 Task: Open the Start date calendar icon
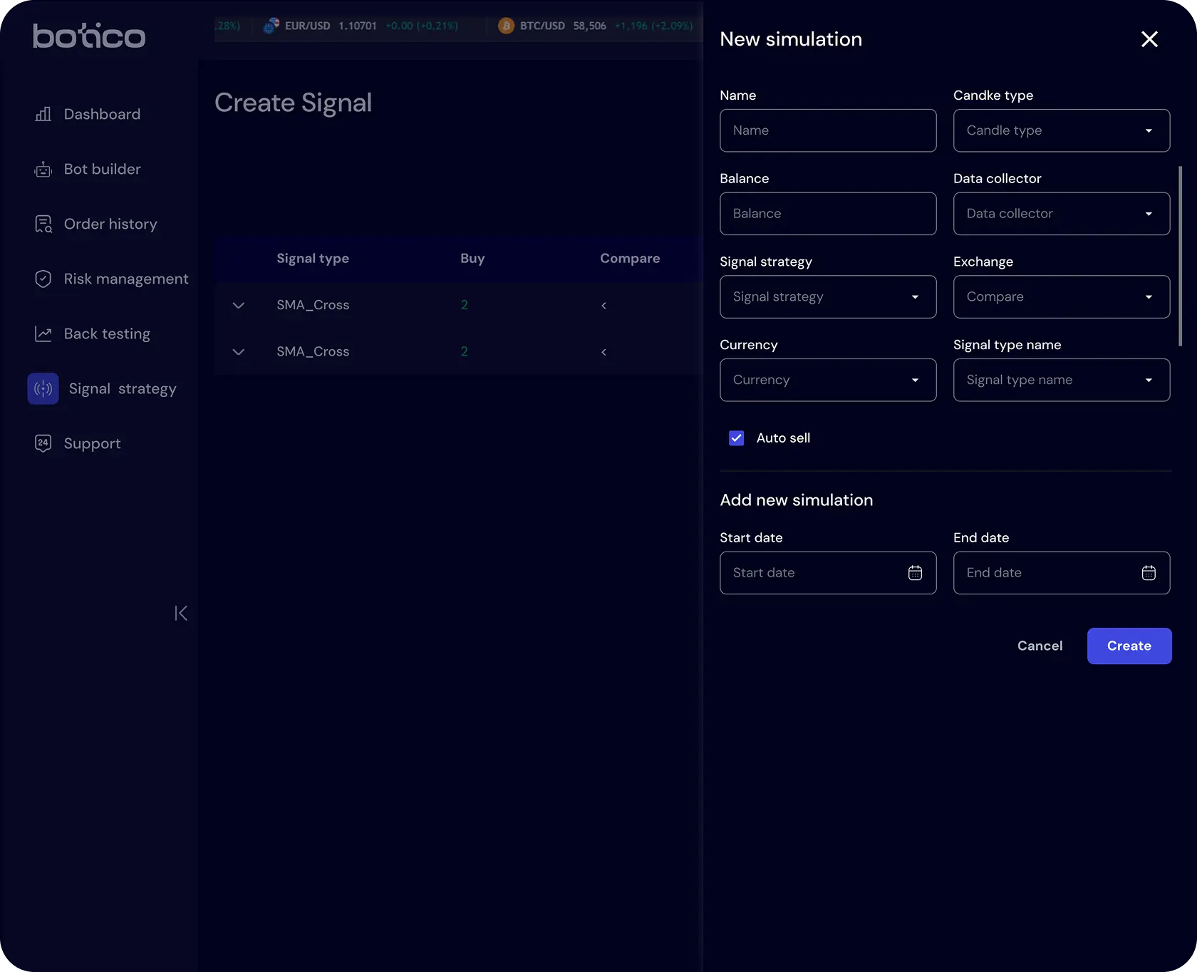point(915,573)
